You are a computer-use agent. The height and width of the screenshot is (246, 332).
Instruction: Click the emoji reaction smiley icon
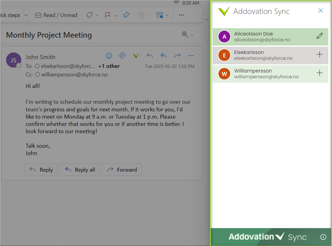click(109, 56)
